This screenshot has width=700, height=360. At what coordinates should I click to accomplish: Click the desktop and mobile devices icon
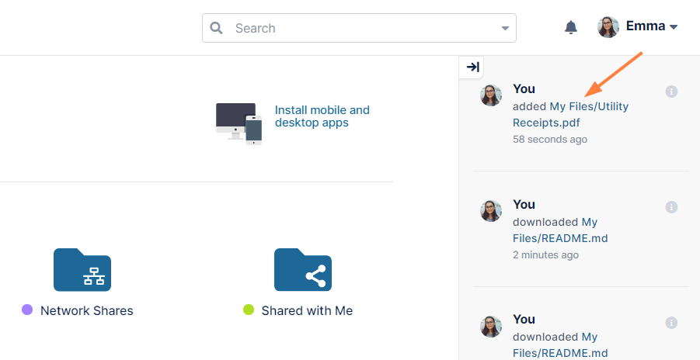coord(239,123)
